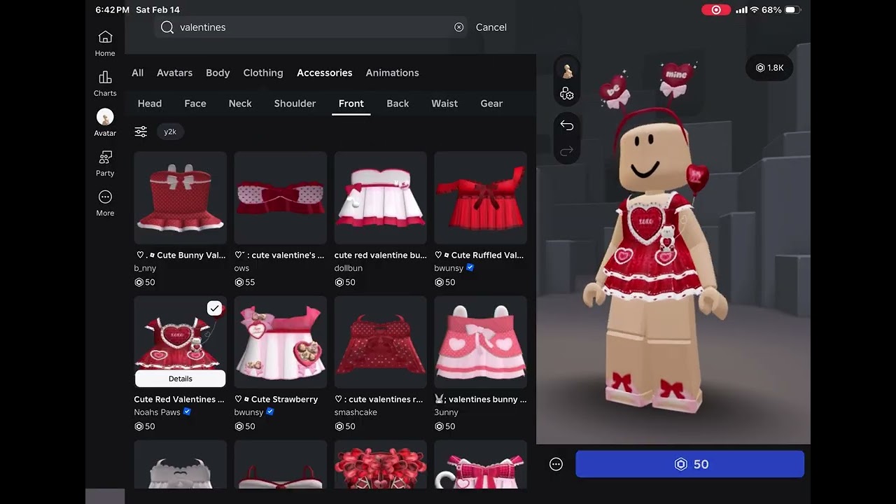Image resolution: width=896 pixels, height=504 pixels.
Task: Open the 1.8K Robux balance
Action: [x=769, y=68]
